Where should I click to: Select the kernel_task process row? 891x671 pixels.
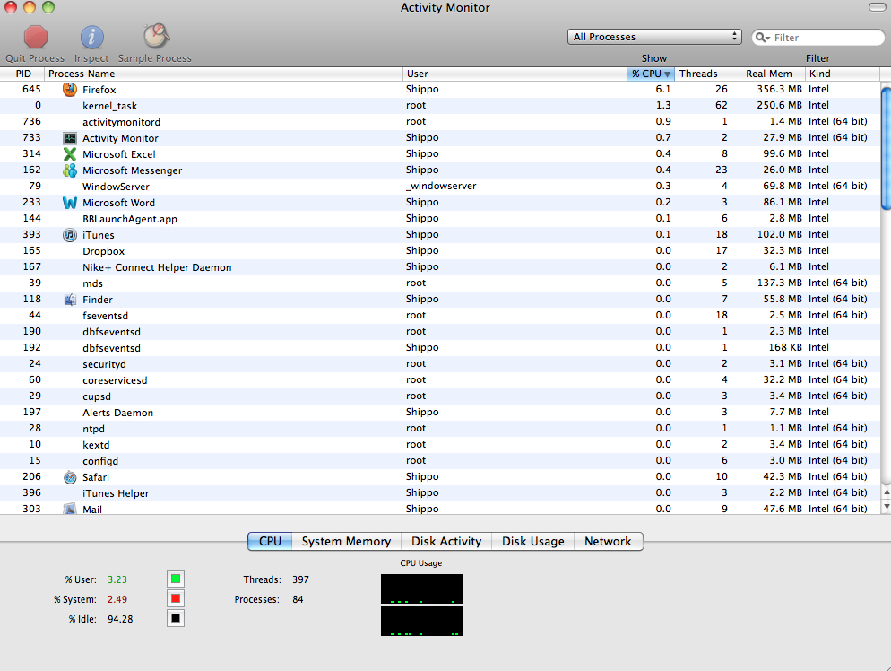(440, 105)
